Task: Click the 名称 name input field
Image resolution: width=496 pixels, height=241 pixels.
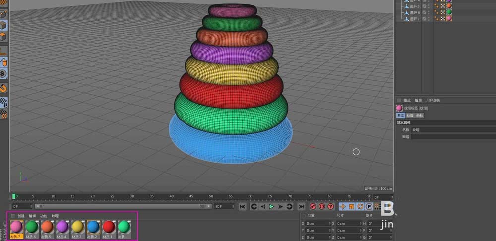Action: point(453,130)
